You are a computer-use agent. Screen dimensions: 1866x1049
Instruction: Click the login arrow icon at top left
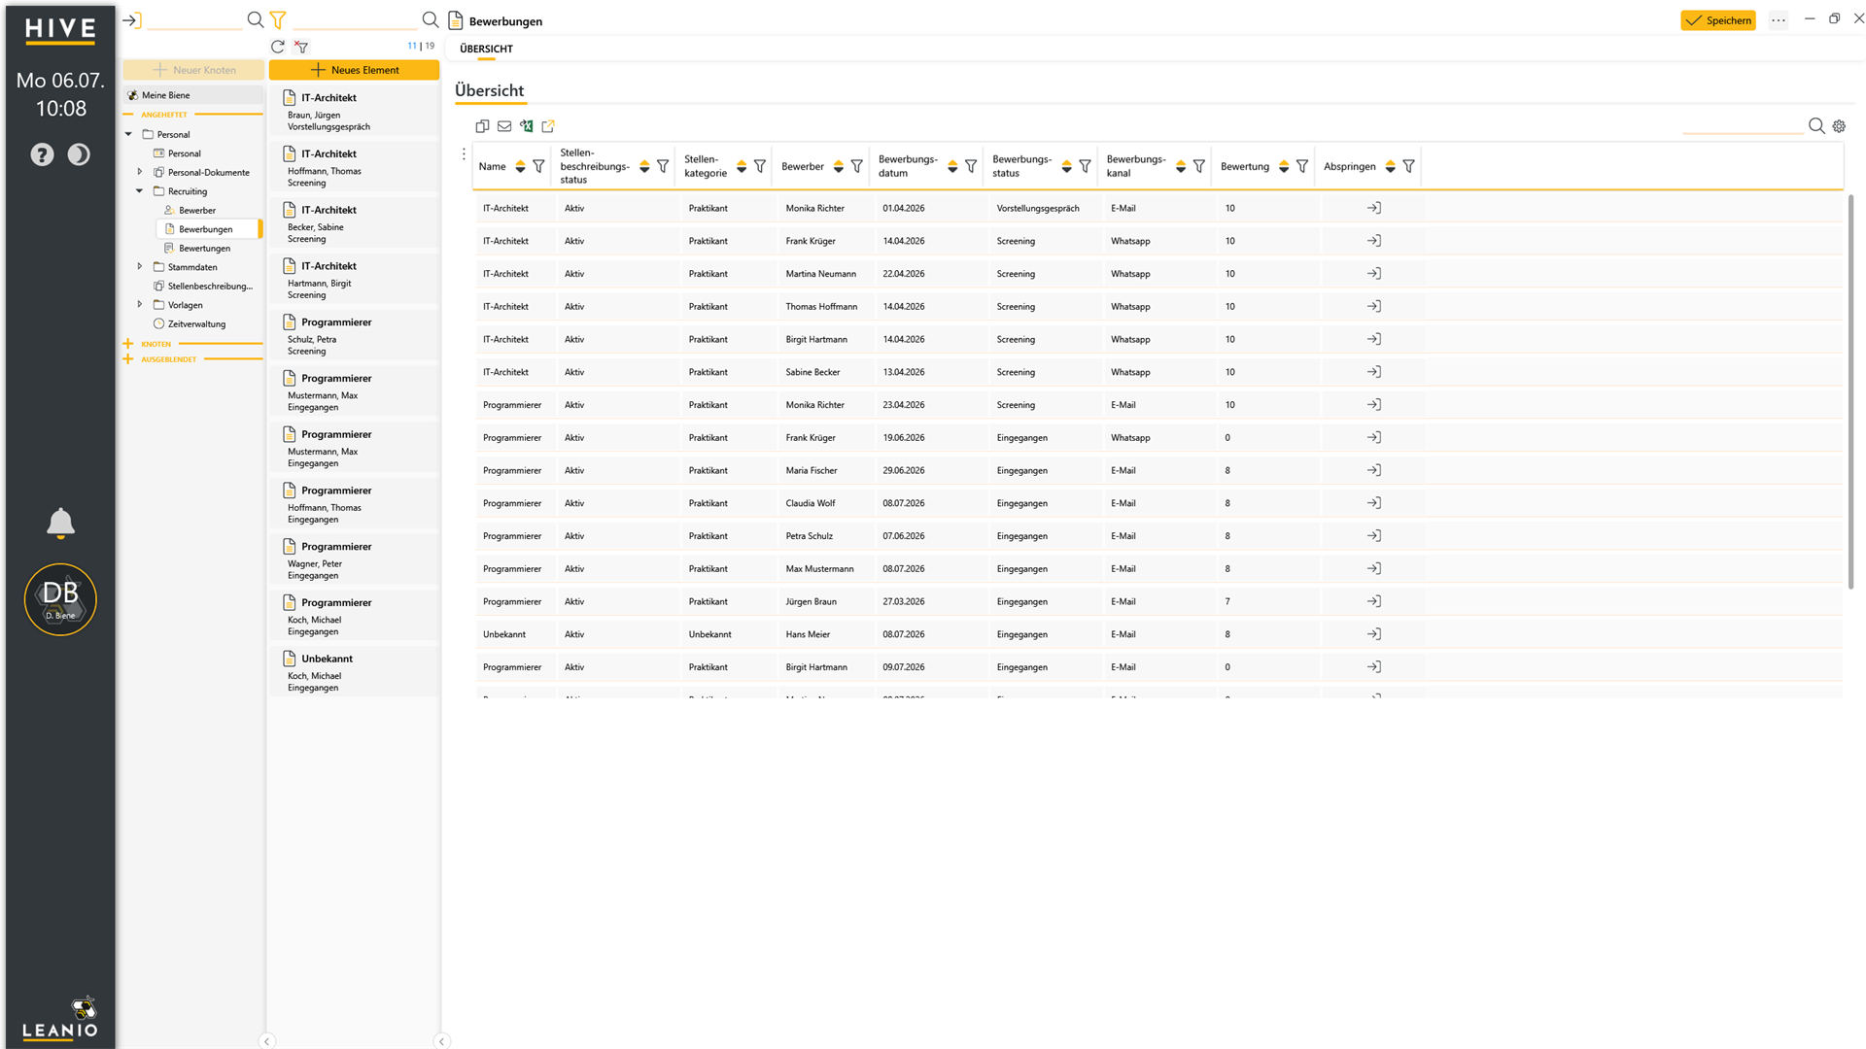[132, 19]
